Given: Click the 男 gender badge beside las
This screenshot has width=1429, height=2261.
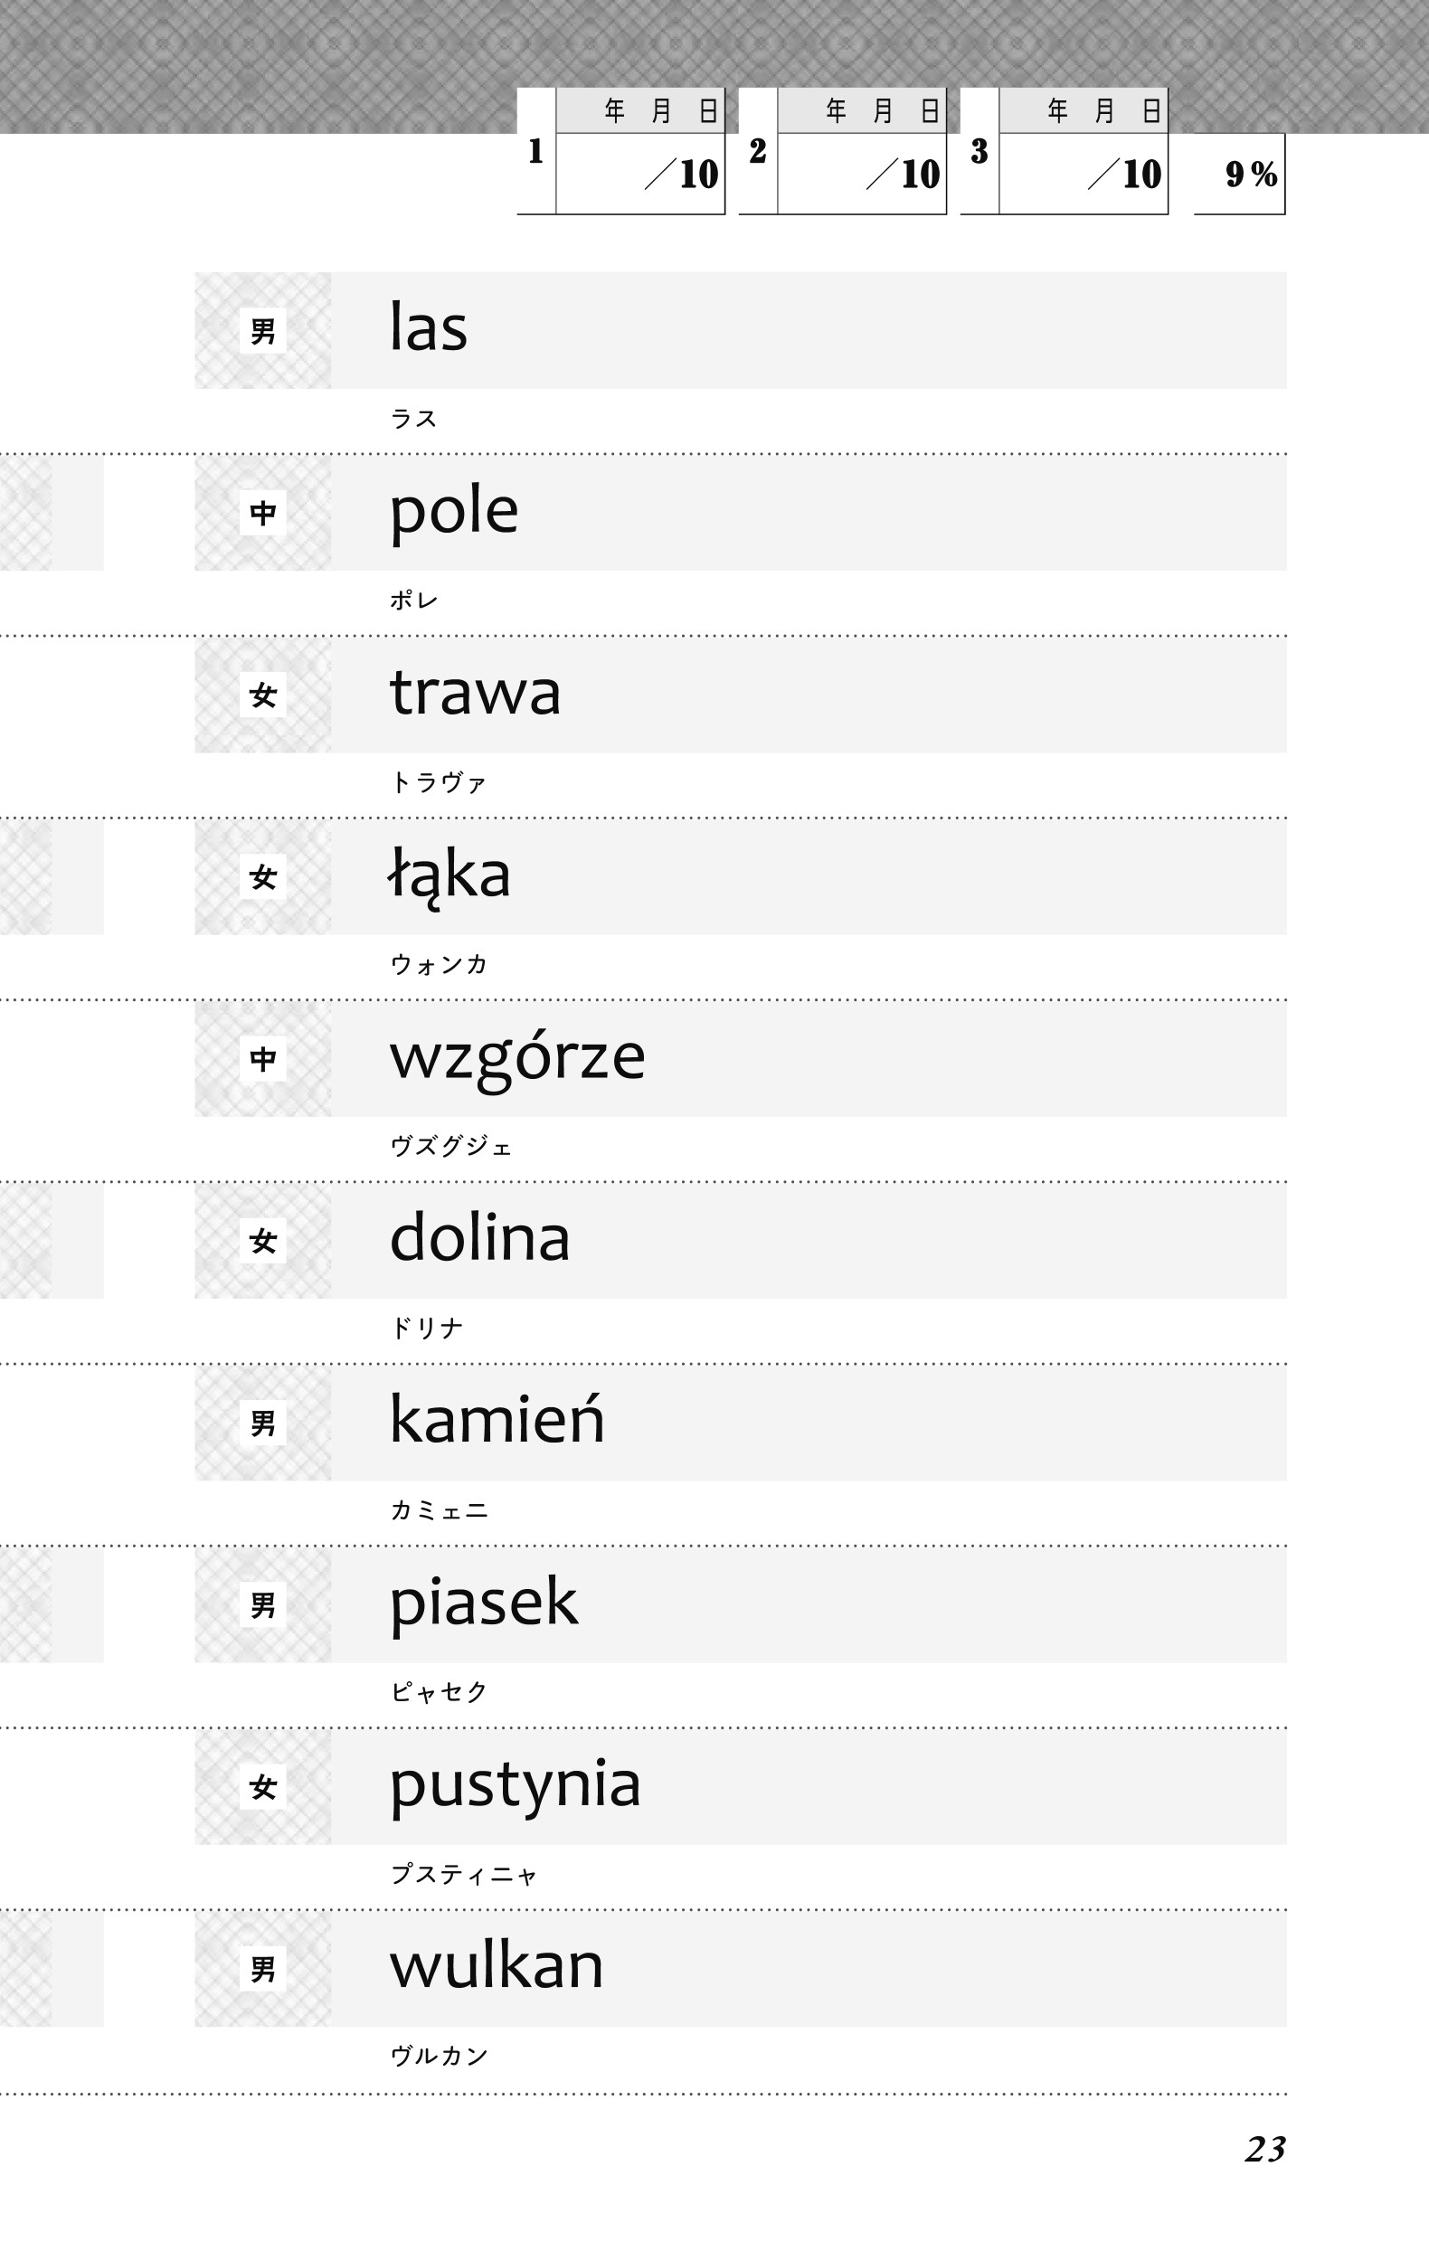Looking at the screenshot, I should [x=263, y=331].
